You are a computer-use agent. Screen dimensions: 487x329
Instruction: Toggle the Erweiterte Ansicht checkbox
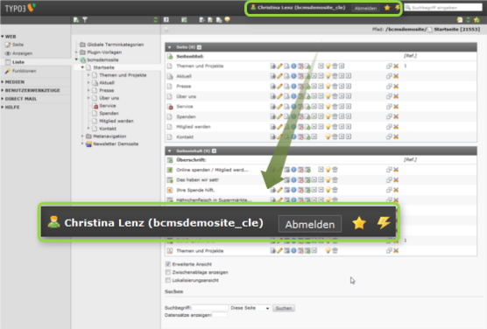168,264
